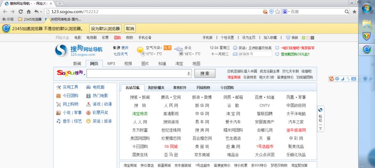Screen dimensions: 375x168
Task: Click the 设为主页 link
Action: point(249,38)
